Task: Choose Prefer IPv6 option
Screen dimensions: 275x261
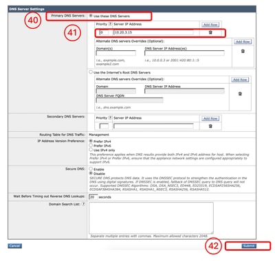Action: pos(91,145)
